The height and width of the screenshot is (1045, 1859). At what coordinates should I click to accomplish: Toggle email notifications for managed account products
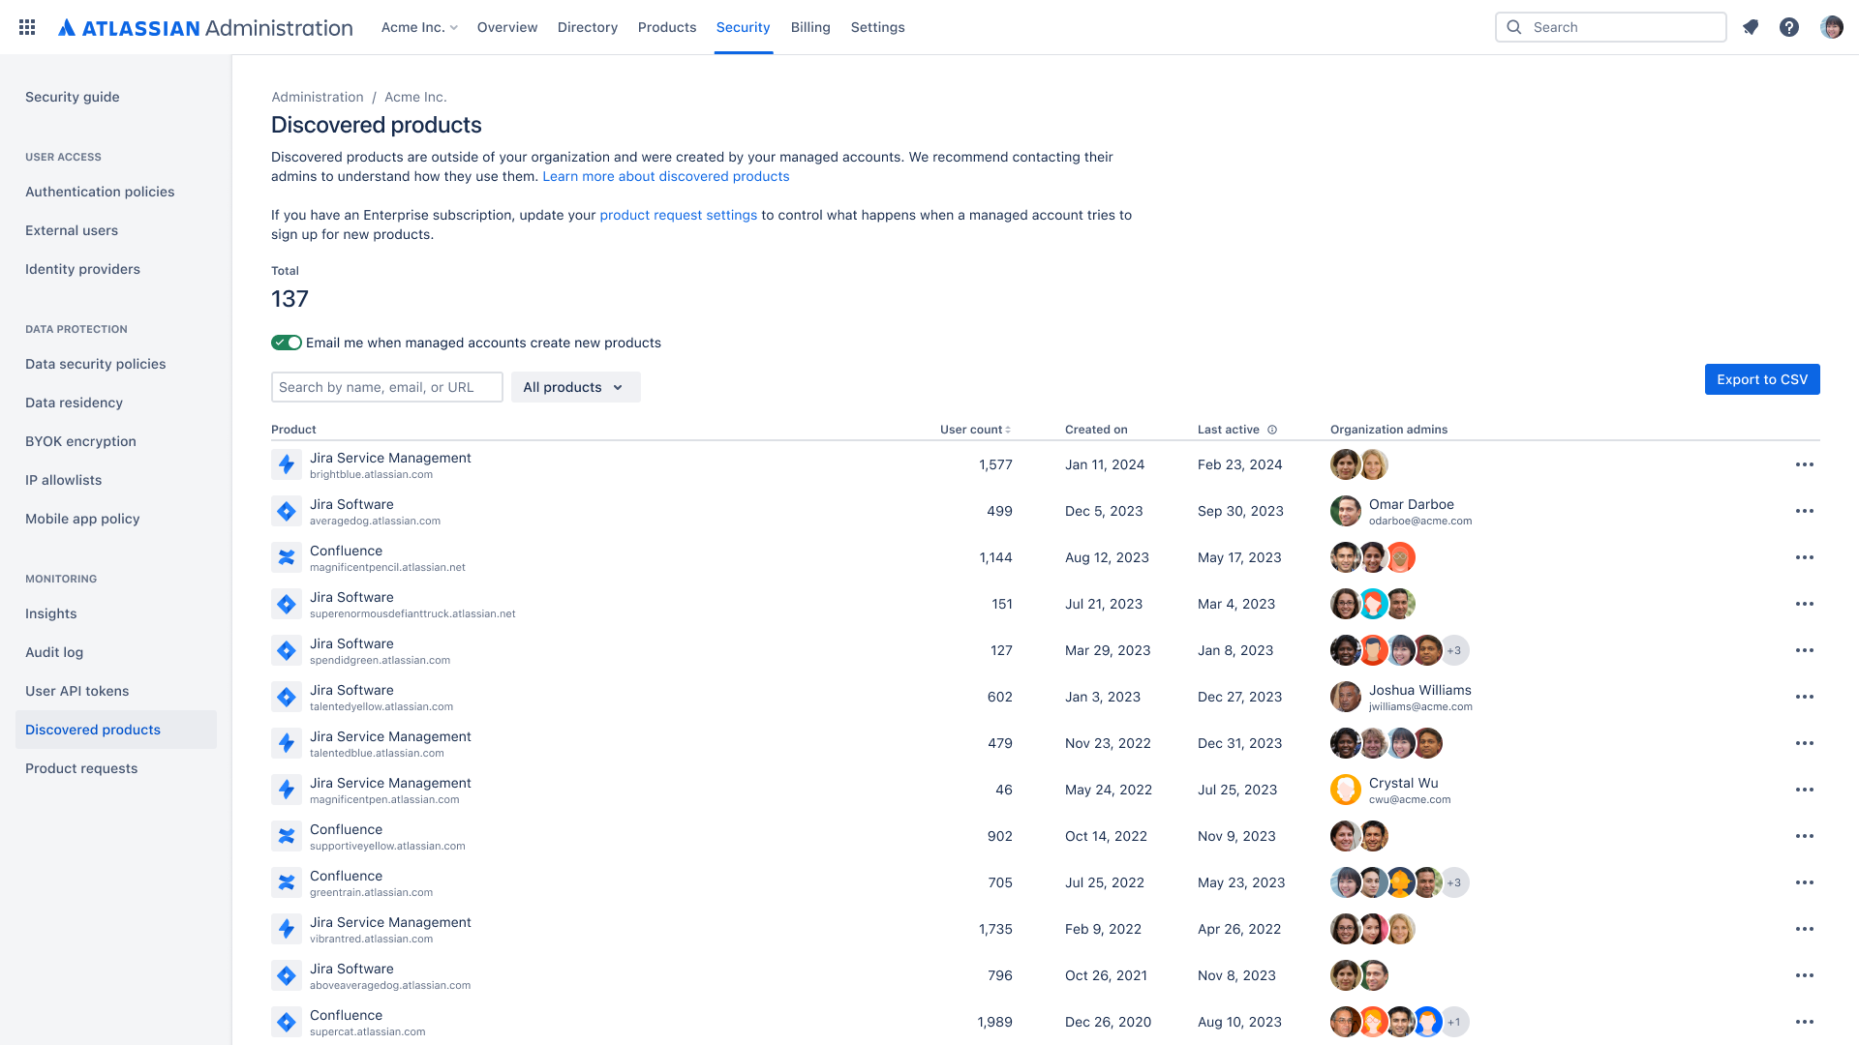tap(285, 342)
